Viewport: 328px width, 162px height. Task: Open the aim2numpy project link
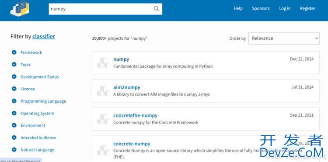coord(127,87)
